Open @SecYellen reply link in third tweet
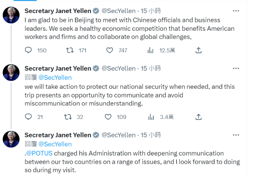The height and width of the screenshot is (178, 254). point(55,144)
